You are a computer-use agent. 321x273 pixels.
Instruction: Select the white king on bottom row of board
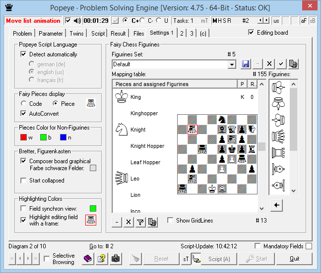[x=212, y=188]
